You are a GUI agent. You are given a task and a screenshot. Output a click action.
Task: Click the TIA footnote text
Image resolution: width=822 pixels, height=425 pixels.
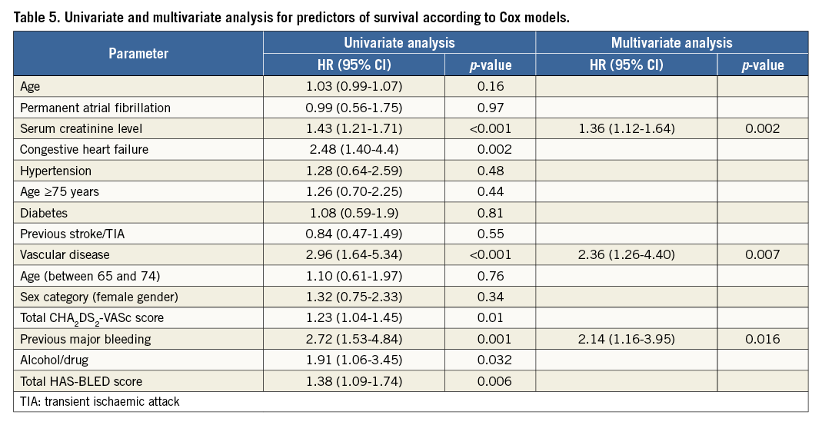point(99,402)
